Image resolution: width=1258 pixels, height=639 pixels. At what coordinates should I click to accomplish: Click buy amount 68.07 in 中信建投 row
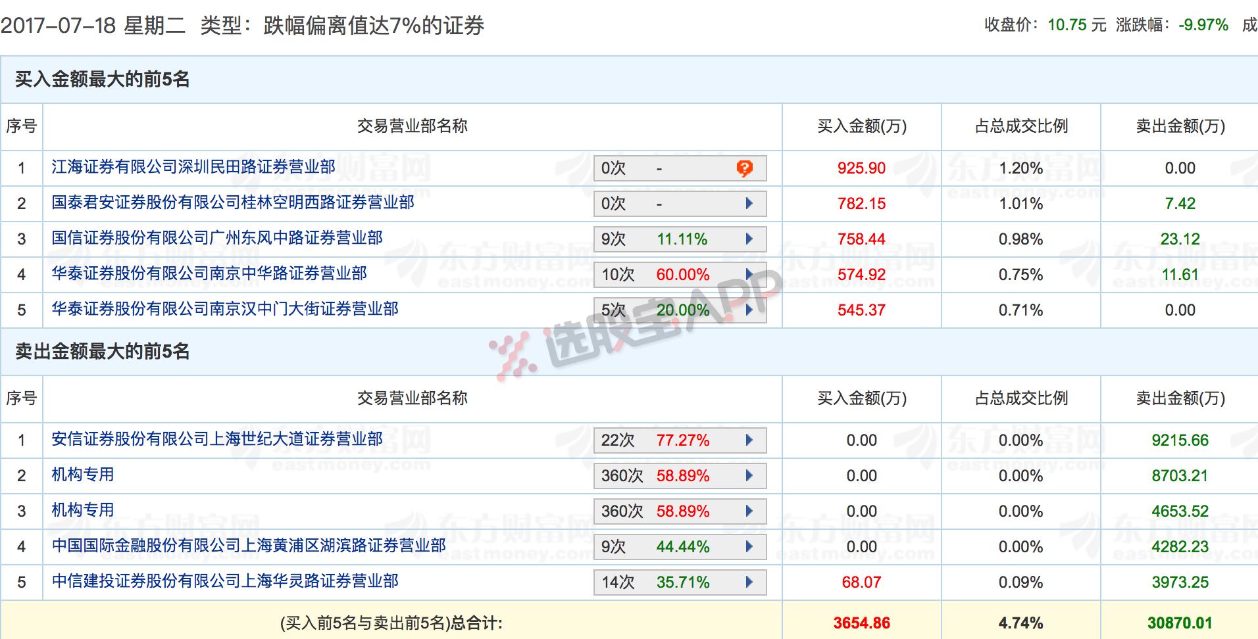click(861, 582)
